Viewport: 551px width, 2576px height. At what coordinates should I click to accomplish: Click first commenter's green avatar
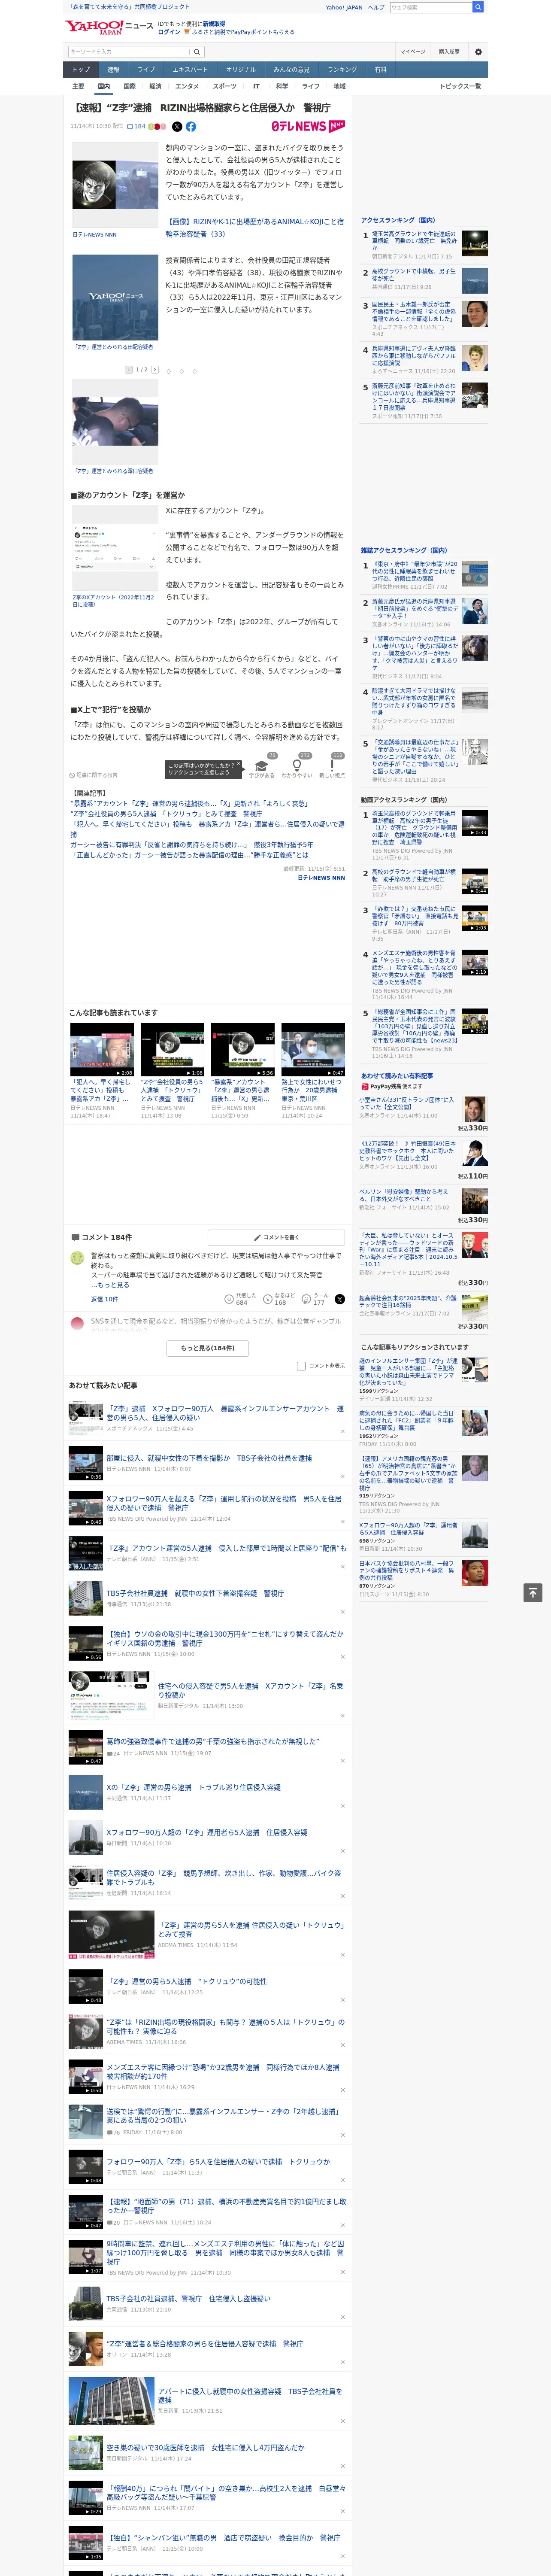[x=77, y=1258]
